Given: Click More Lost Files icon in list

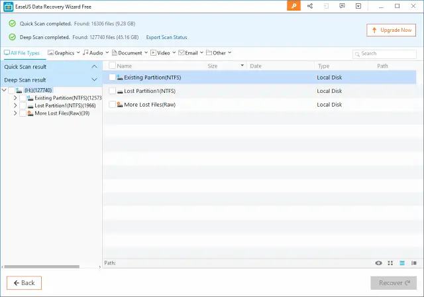Looking at the screenshot, I should (120, 104).
